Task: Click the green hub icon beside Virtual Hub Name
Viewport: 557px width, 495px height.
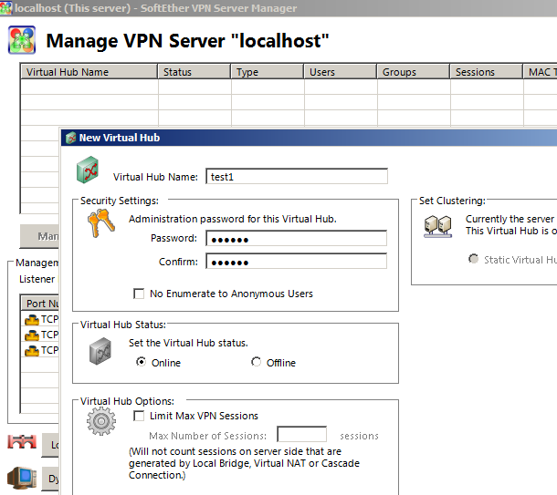Action: click(x=88, y=170)
